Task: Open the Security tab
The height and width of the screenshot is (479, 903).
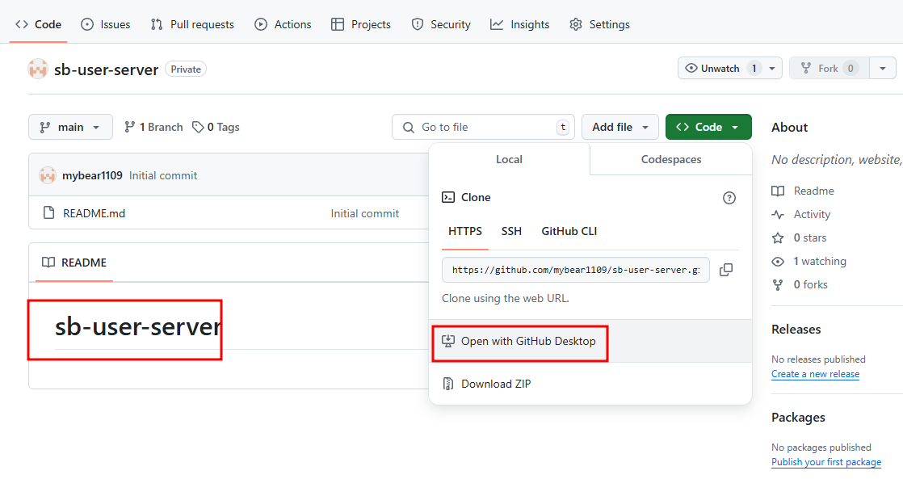Action: pyautogui.click(x=441, y=24)
